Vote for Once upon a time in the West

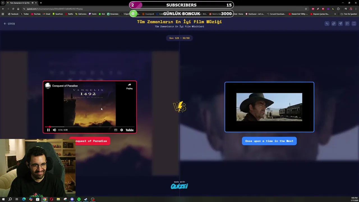269,141
